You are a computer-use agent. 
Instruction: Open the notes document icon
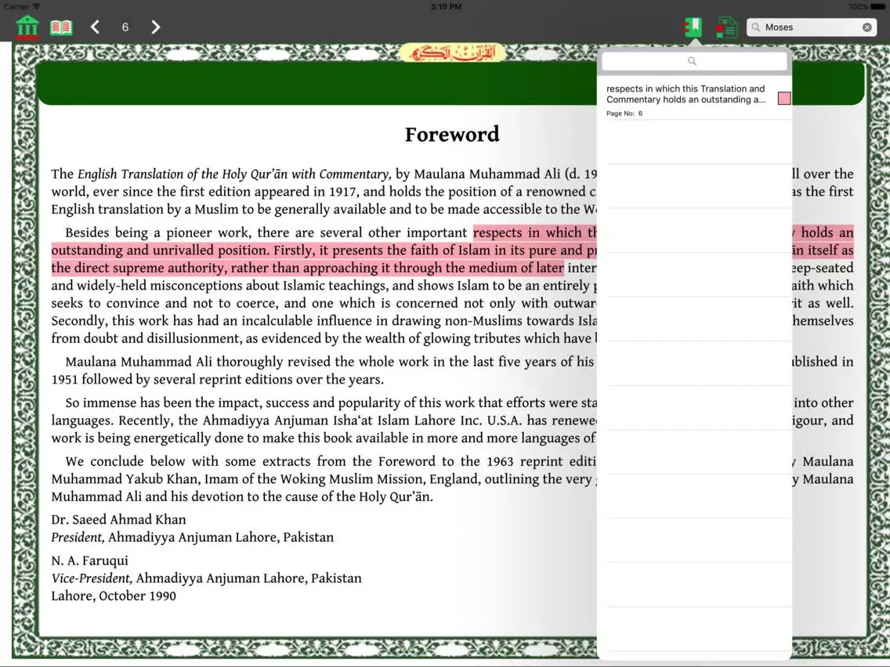point(726,27)
